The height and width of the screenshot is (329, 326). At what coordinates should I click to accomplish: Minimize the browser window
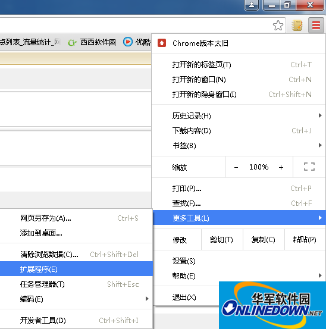point(271,5)
